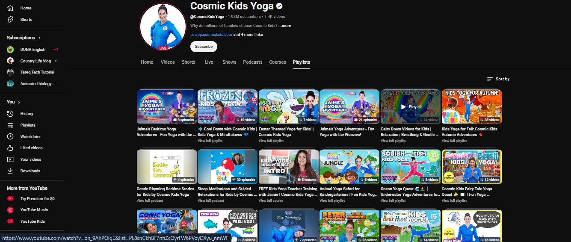Click 'and 4 more links'
Screen dimensions: 571x242
pyautogui.click(x=248, y=35)
